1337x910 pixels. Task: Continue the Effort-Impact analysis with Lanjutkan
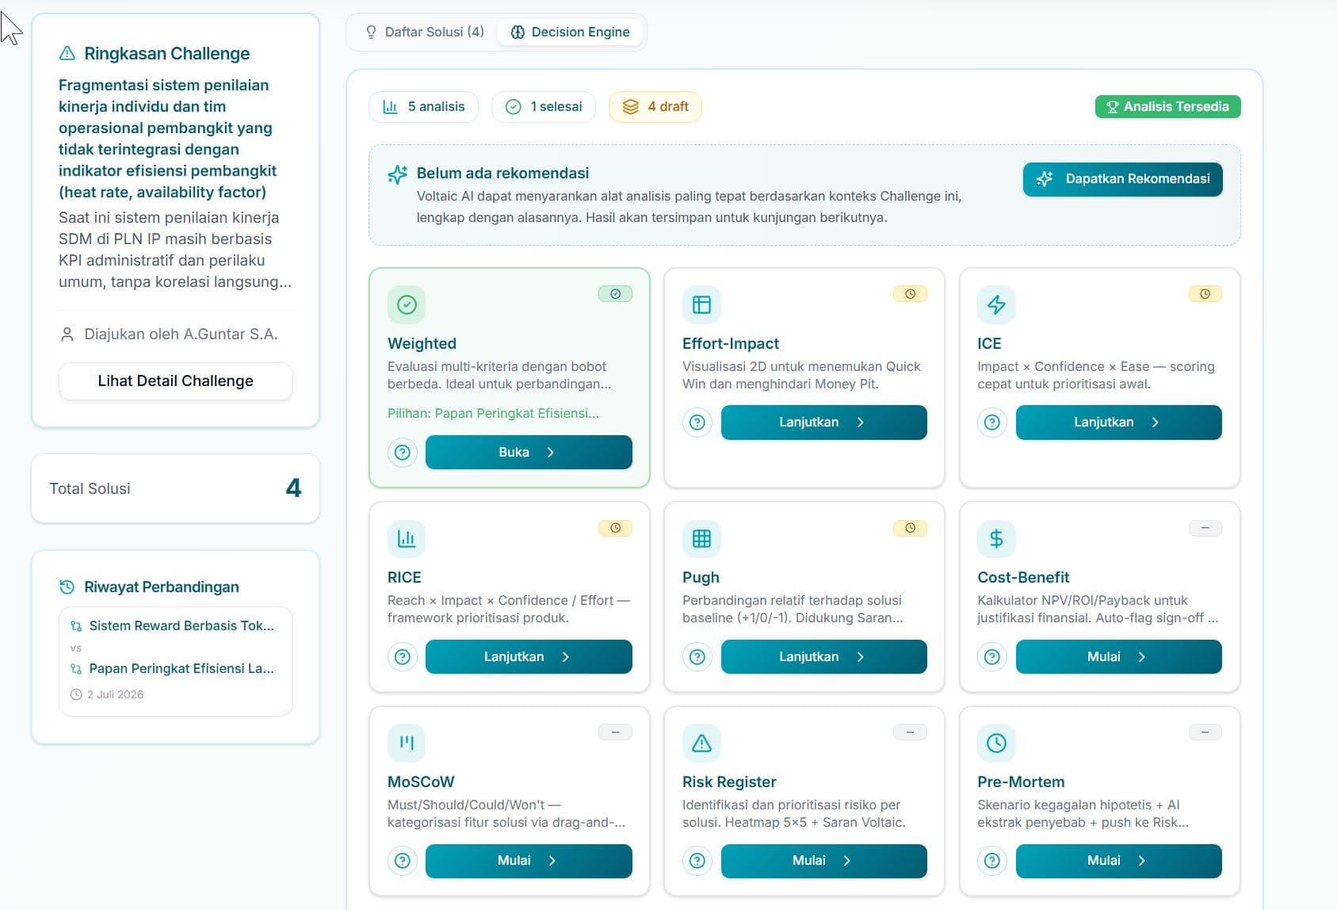823,422
